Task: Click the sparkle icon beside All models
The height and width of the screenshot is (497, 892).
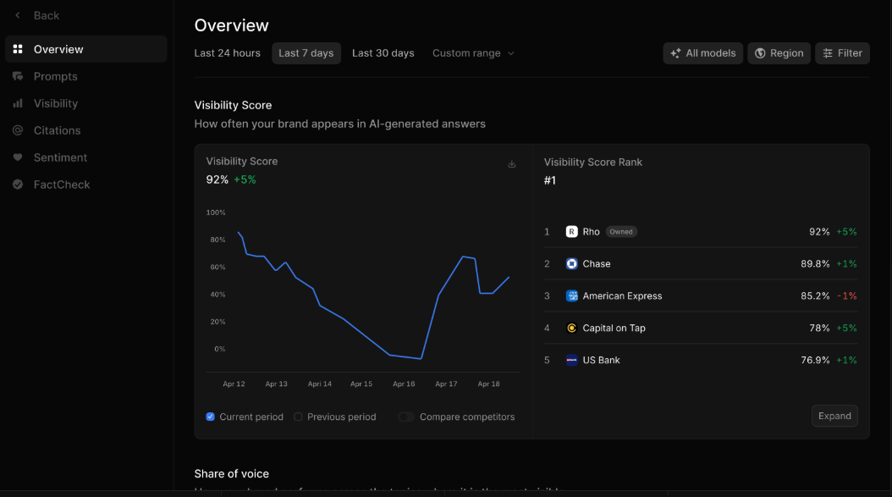Action: coord(675,53)
